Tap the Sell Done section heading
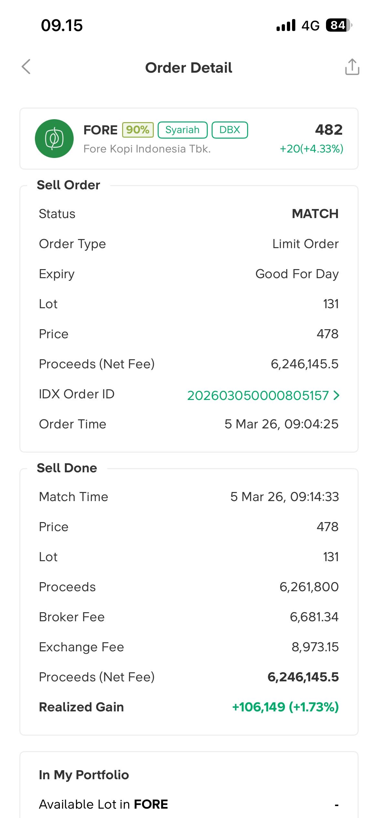Screen dimensions: 378x818 click(67, 468)
